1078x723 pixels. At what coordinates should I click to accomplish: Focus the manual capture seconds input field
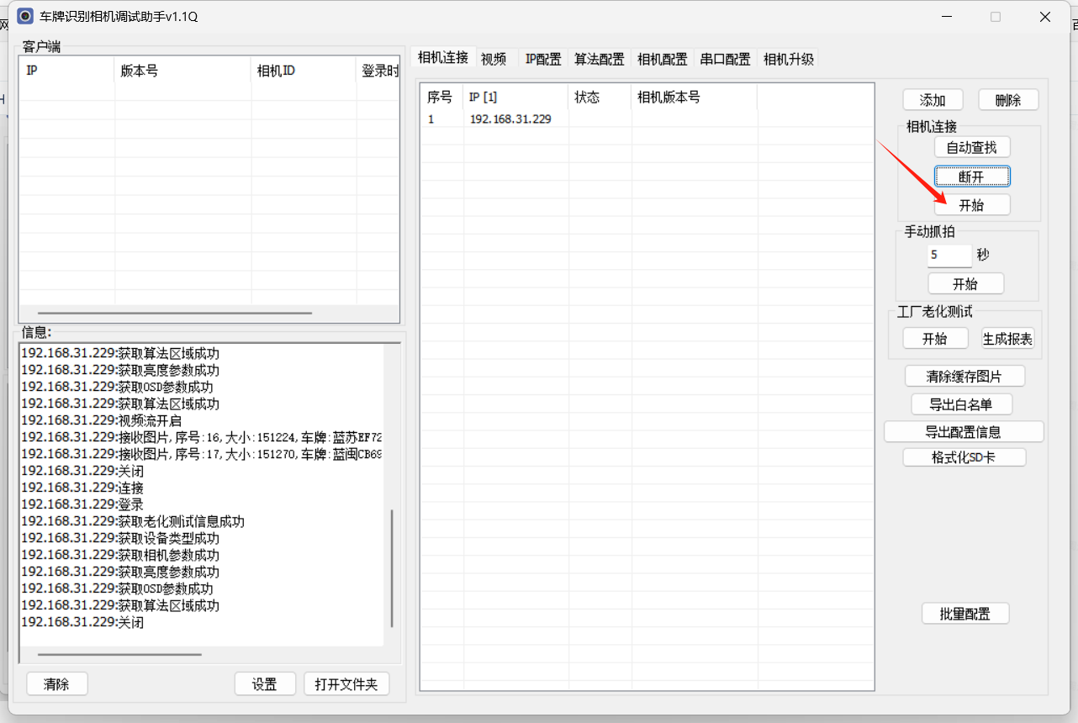coord(949,256)
